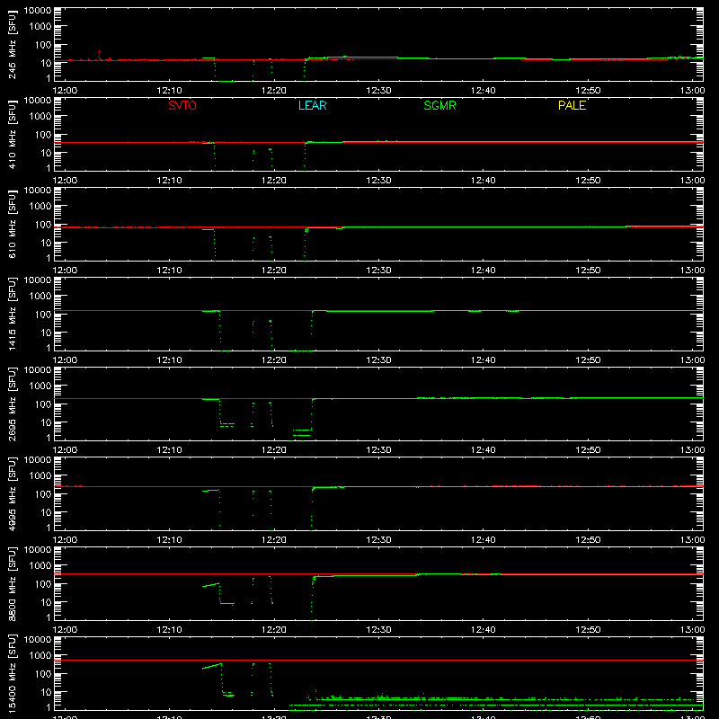Image resolution: width=719 pixels, height=719 pixels.
Task: Click the 12:50 tick label under 1415 MHz plot
Action: pos(588,360)
